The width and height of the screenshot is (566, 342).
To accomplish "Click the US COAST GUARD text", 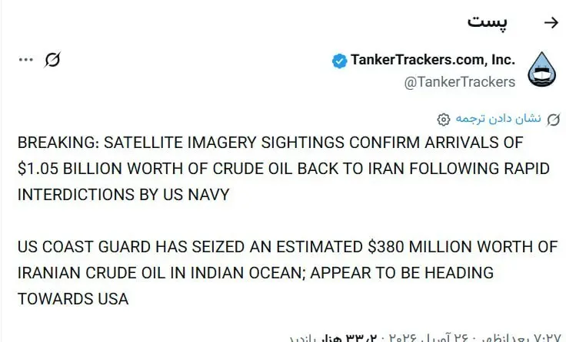I will (x=75, y=247).
